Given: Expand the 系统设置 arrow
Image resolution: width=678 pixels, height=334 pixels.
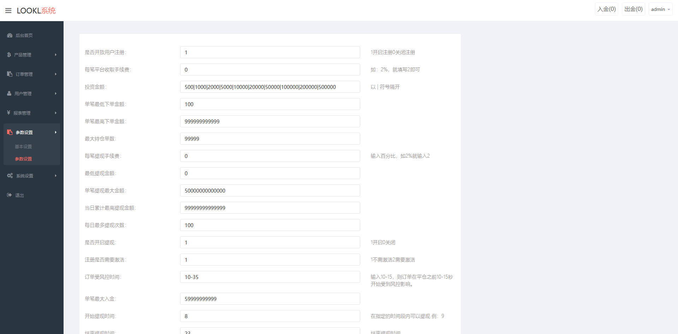Looking at the screenshot, I should point(56,176).
